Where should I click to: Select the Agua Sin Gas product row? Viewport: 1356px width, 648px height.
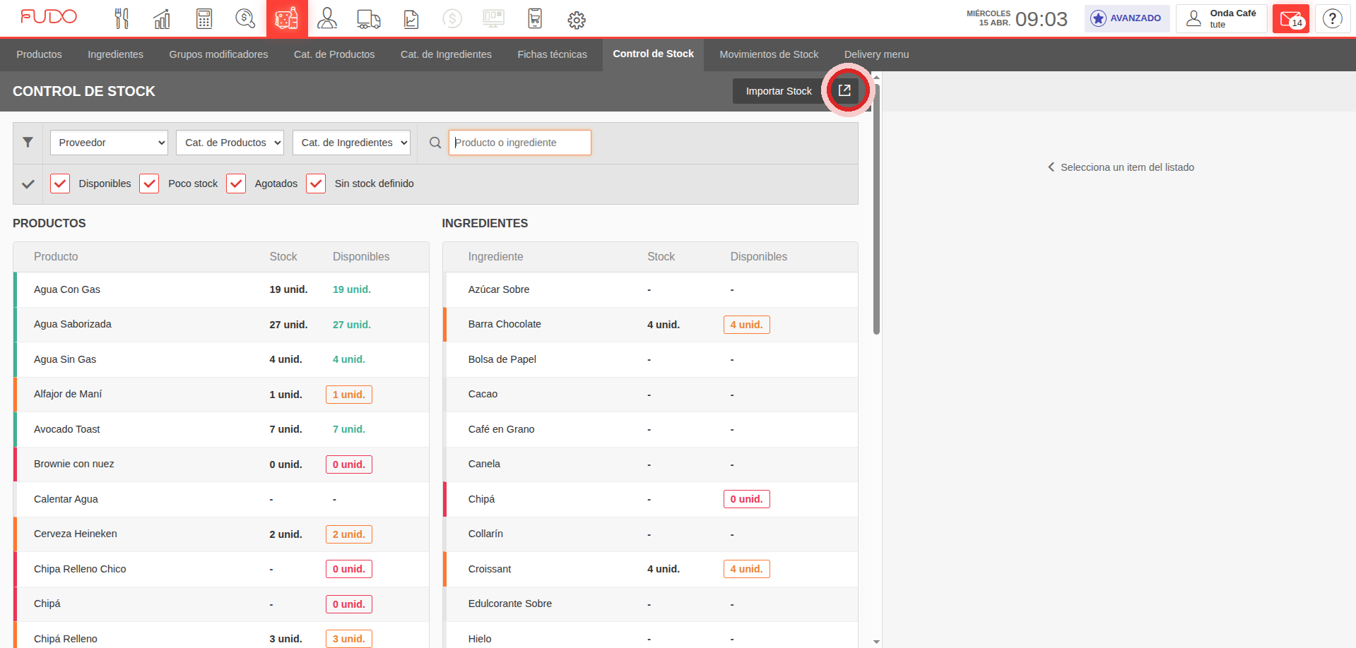tap(221, 359)
